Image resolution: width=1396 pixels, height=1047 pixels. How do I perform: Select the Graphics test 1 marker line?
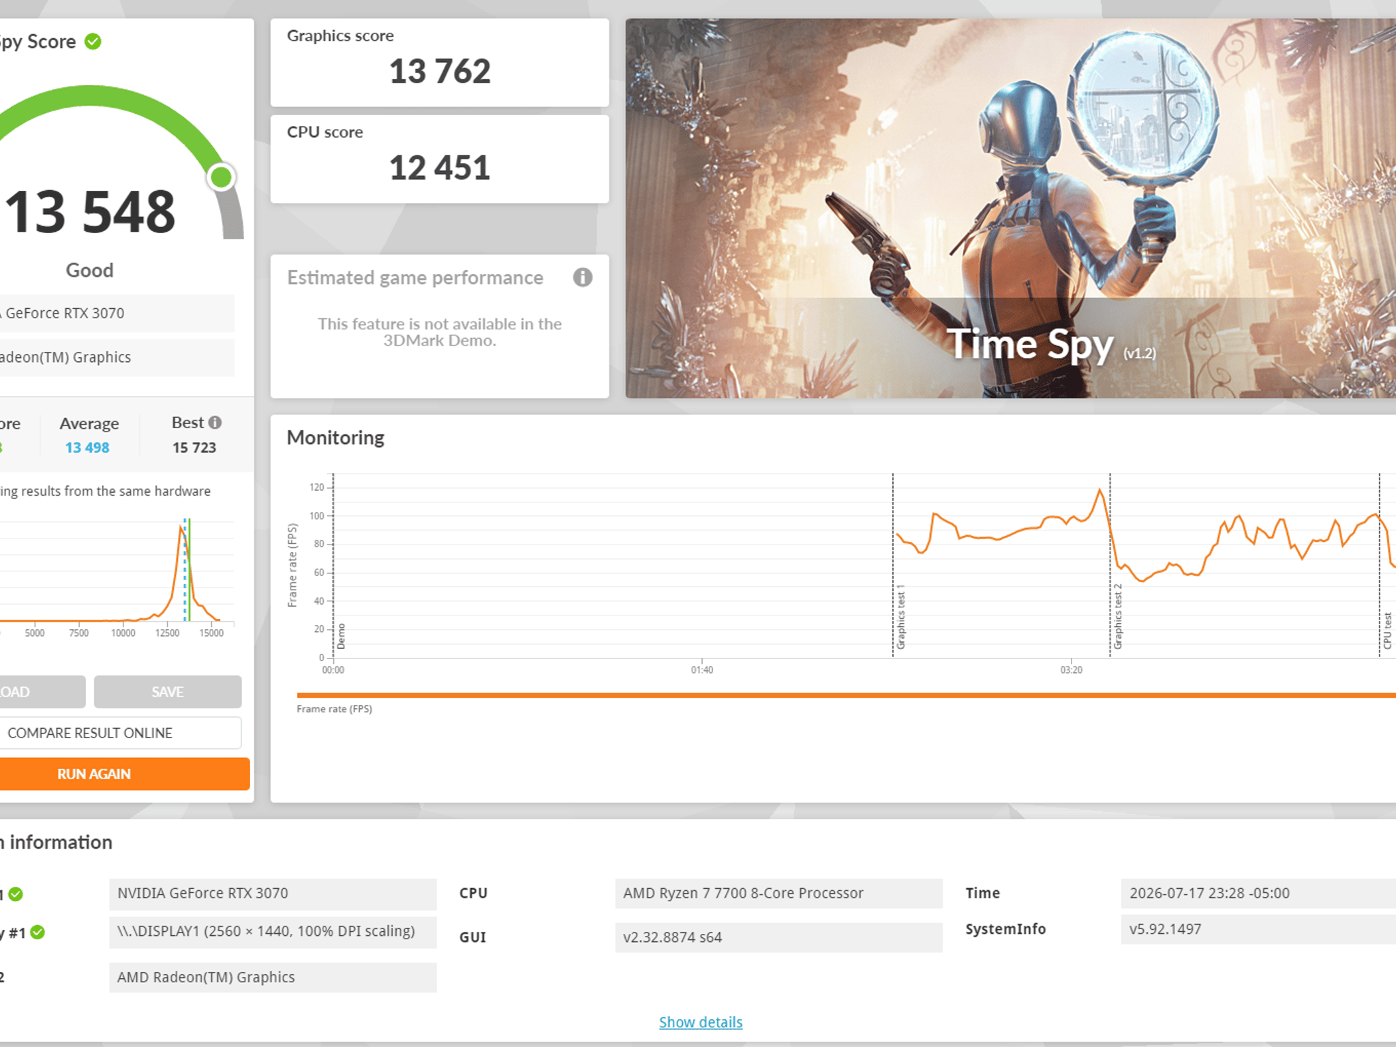[893, 565]
